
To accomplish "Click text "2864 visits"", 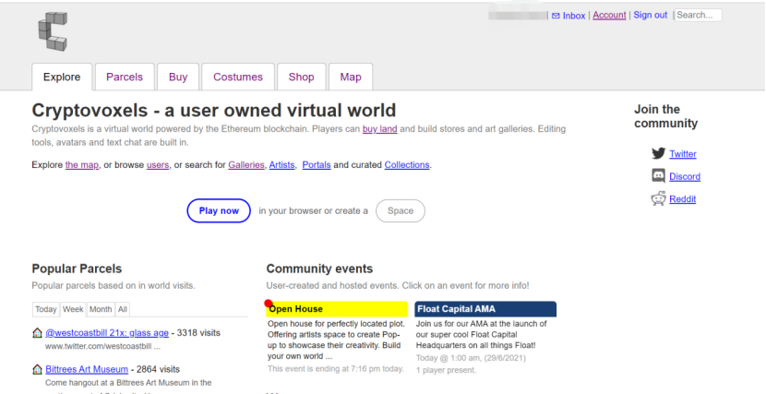I will click(158, 369).
